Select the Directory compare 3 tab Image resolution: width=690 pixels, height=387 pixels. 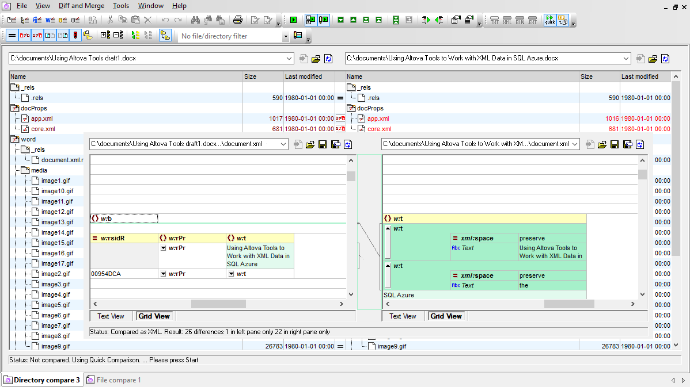click(42, 380)
